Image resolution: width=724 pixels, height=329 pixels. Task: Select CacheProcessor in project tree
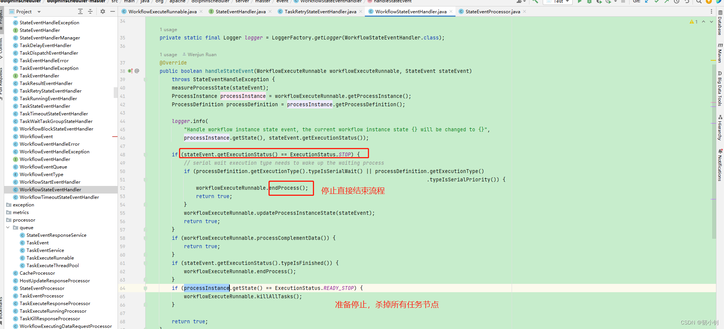pos(37,273)
